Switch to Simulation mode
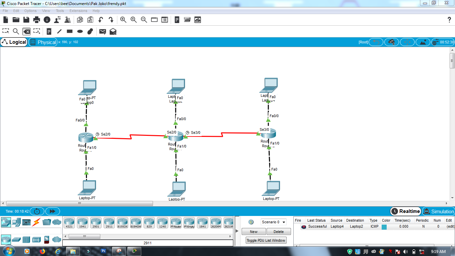Screen dimensions: 455x256 [439, 211]
